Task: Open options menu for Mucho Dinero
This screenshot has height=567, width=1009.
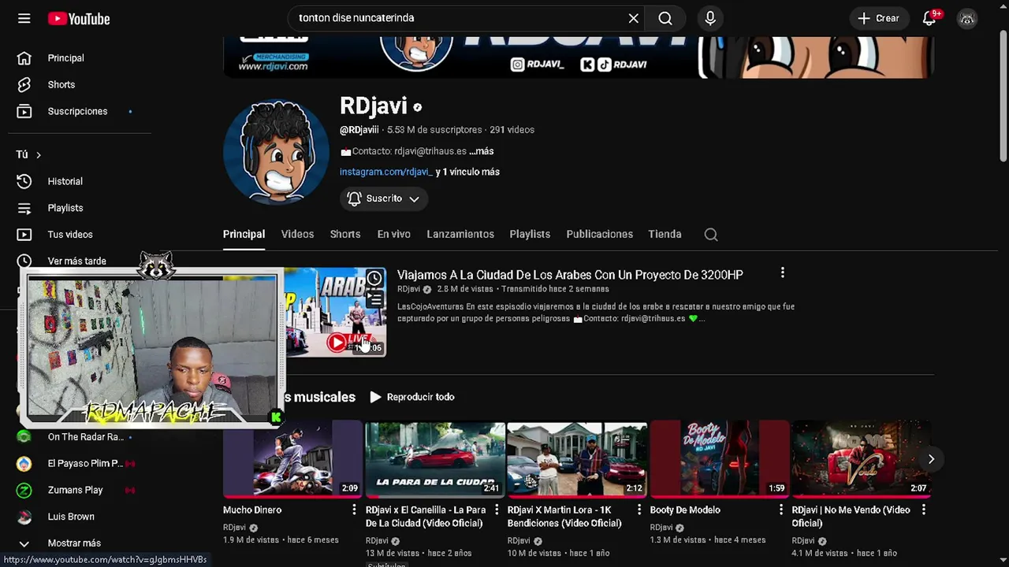Action: (x=354, y=510)
